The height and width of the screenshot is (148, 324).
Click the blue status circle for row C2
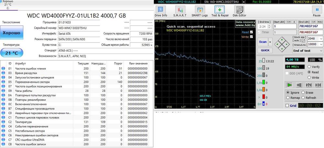tap(3, 122)
